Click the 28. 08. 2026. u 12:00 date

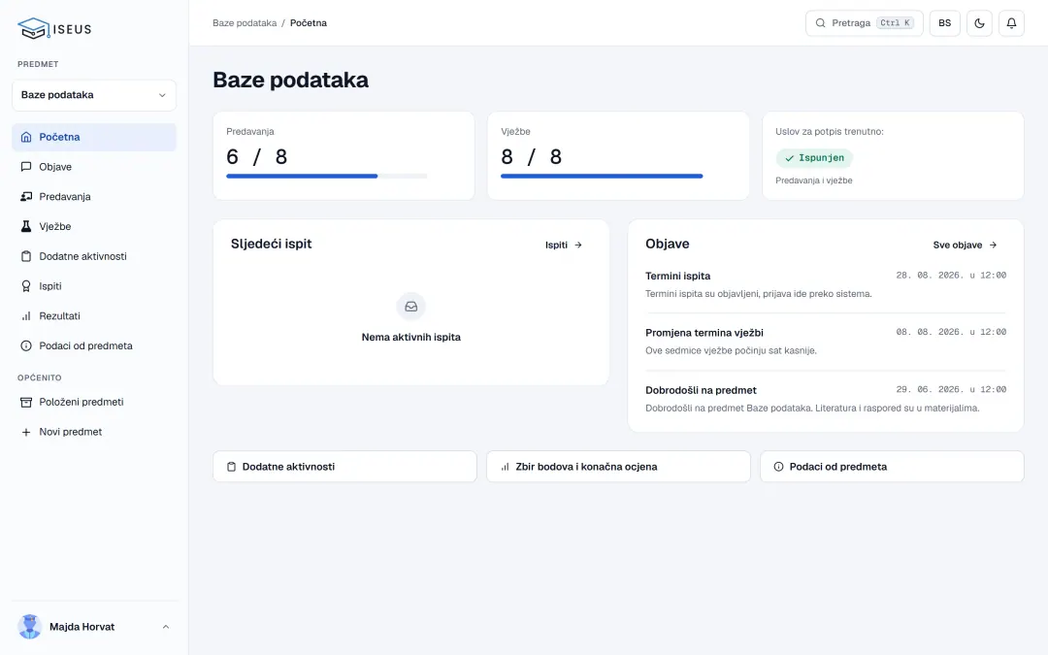click(x=951, y=276)
